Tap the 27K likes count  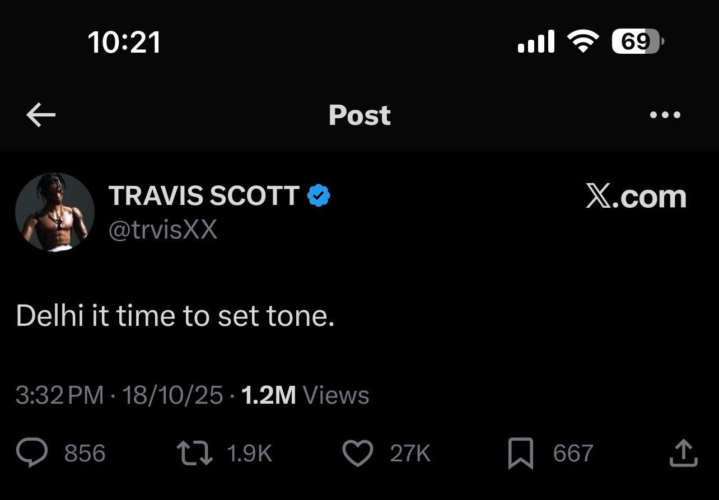point(410,453)
